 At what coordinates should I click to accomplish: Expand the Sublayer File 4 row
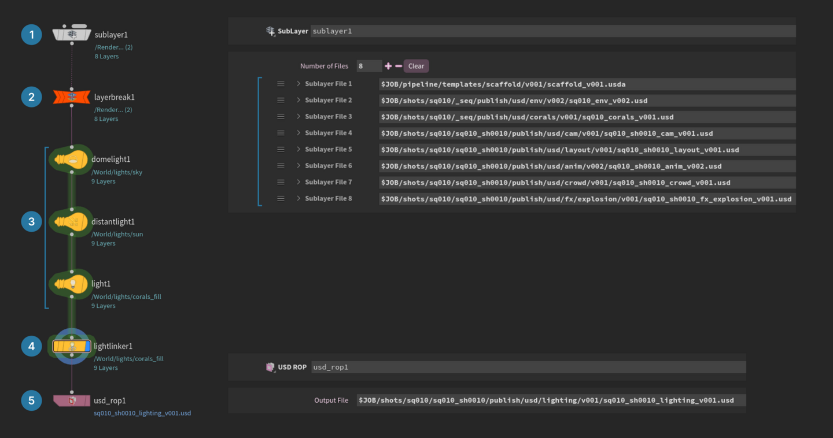[298, 133]
